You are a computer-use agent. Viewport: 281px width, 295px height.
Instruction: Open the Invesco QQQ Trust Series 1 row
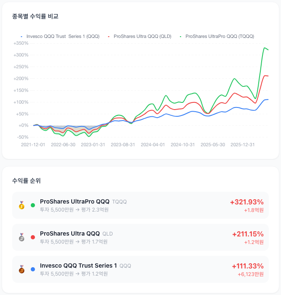[141, 269]
